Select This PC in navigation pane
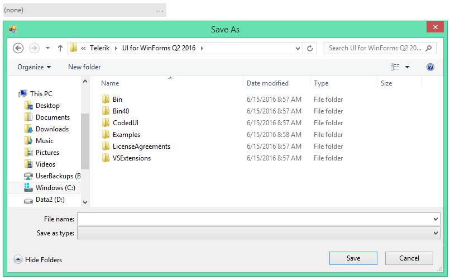 pos(41,94)
